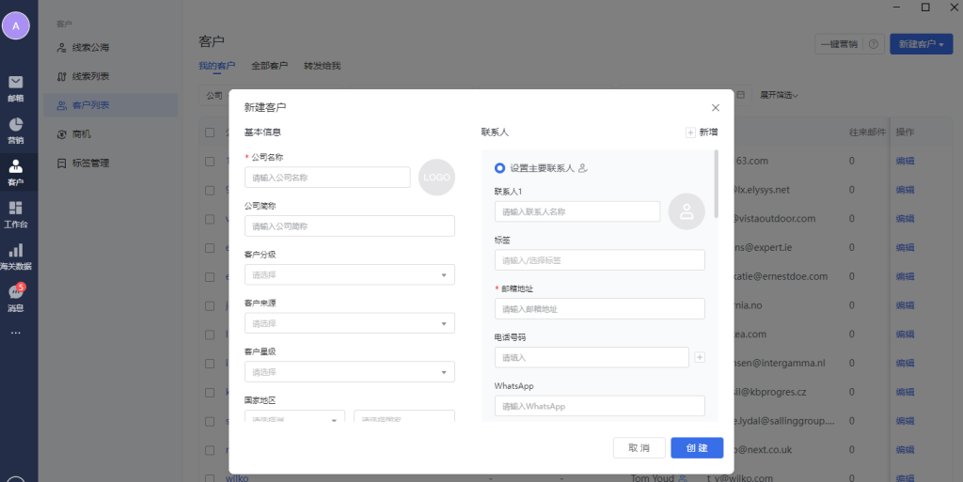The image size is (963, 482).
Task: Tick the select-all checkbox in table header
Action: [x=210, y=132]
